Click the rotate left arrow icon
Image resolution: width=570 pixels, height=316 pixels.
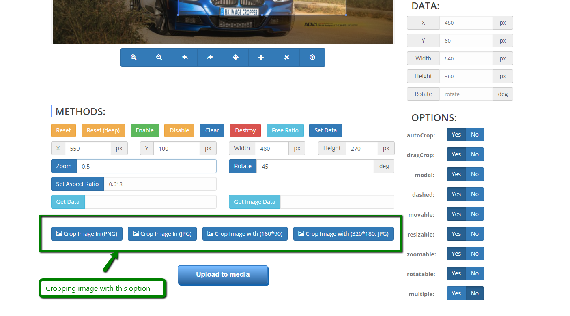(185, 58)
